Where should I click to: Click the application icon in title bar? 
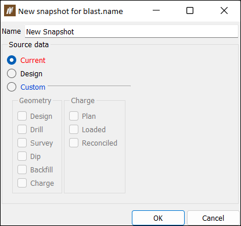10,11
